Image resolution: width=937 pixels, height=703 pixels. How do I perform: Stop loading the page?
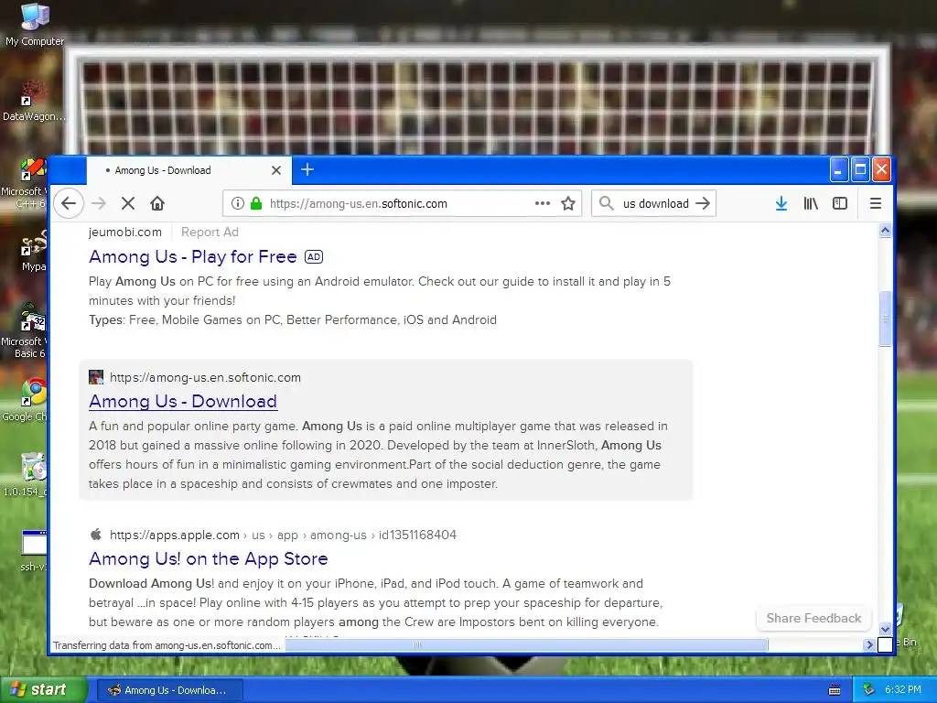(x=127, y=203)
